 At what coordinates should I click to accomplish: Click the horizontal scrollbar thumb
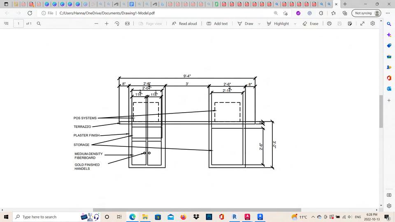(197, 210)
